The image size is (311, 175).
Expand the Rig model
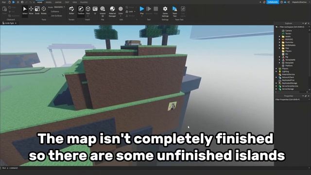coord(279,57)
